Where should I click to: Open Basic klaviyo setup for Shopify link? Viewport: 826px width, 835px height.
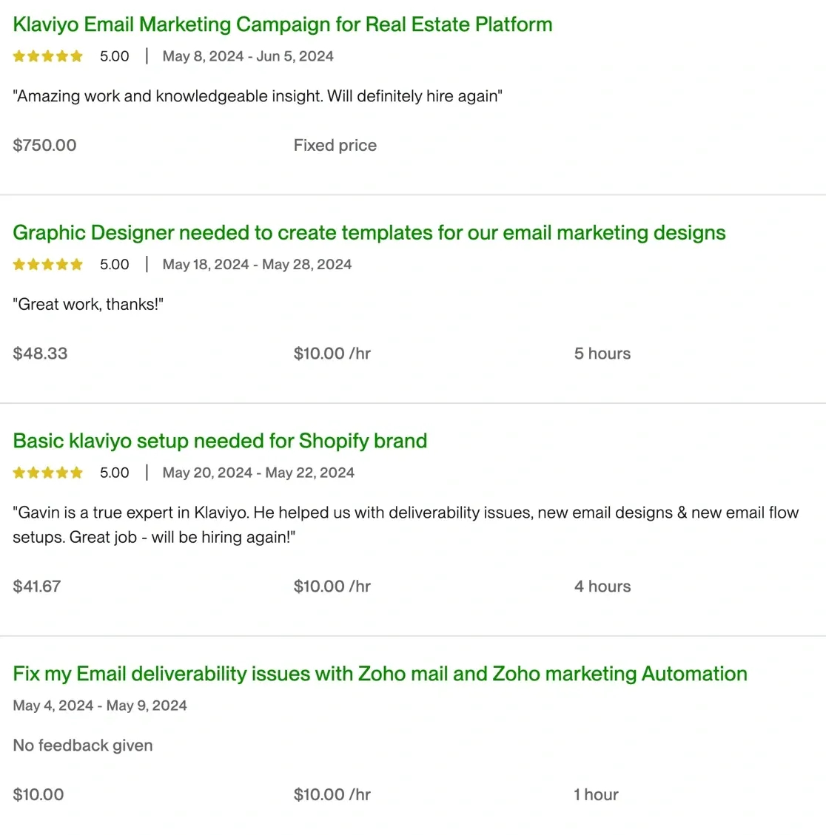(x=220, y=441)
